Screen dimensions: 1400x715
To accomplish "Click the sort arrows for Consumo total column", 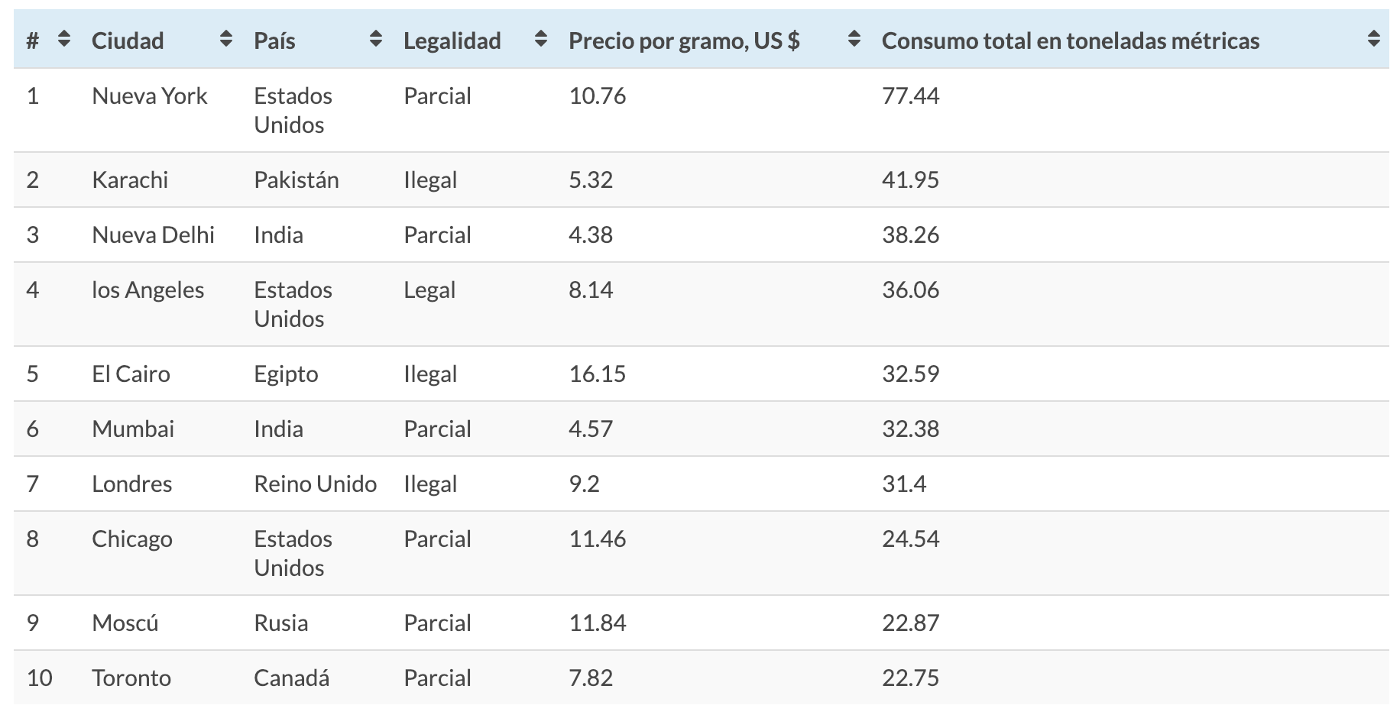I will 1372,40.
